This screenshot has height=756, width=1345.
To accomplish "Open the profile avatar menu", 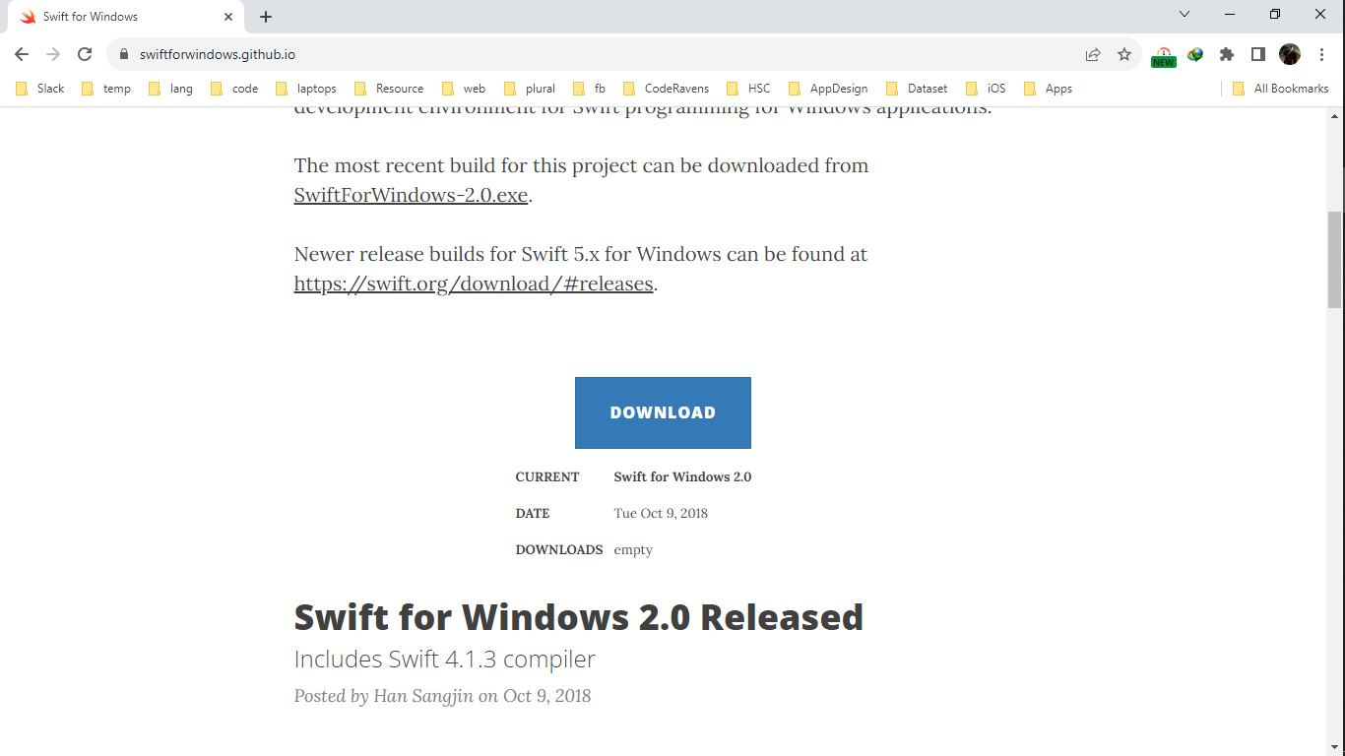I will 1290,55.
